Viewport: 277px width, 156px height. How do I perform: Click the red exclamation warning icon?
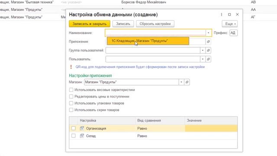(x=71, y=67)
